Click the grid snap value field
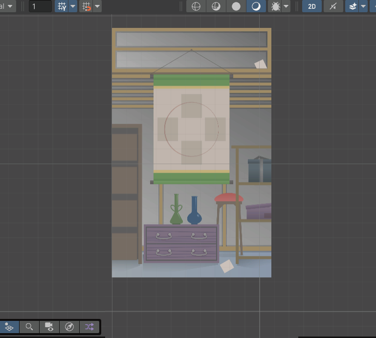 point(40,6)
